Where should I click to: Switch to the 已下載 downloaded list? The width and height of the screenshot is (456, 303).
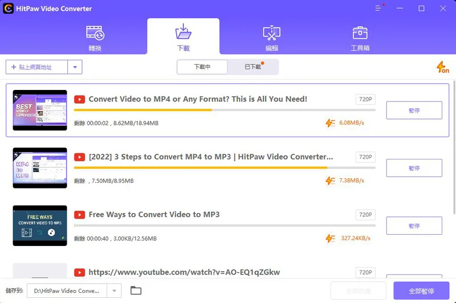(x=253, y=67)
